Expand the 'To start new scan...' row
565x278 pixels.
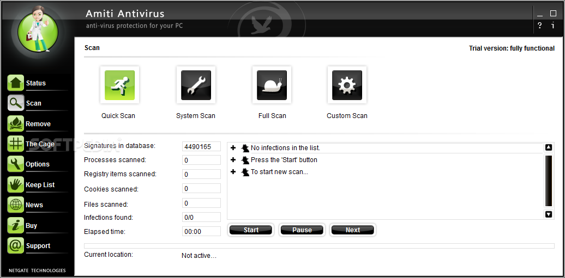pyautogui.click(x=233, y=172)
